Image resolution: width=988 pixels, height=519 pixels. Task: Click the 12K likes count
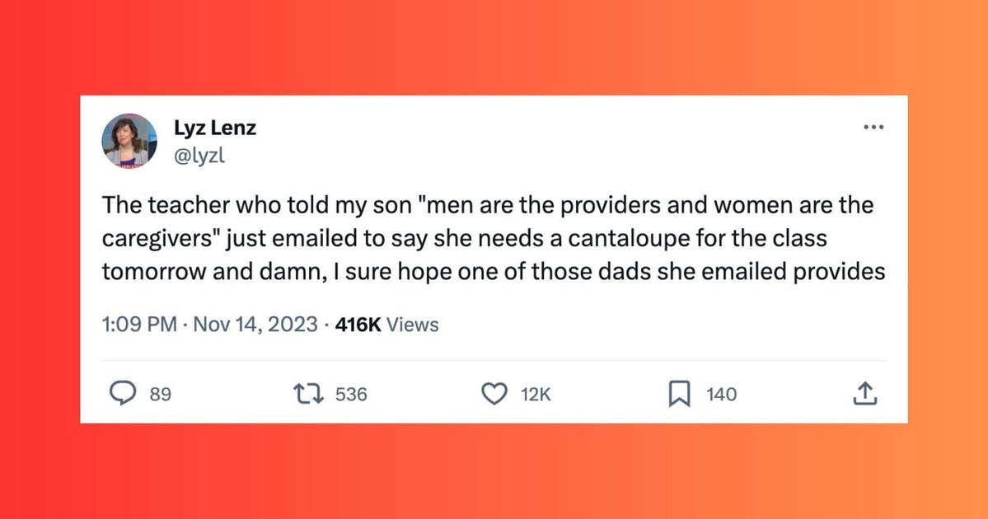click(535, 395)
